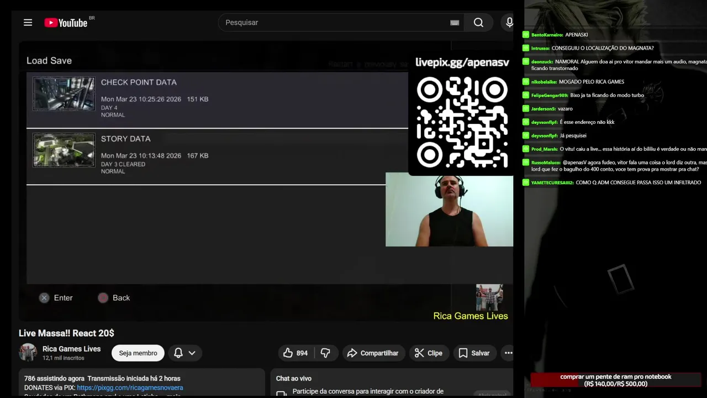
Task: Click the 786 assistindo agora viewer text
Action: 54,379
